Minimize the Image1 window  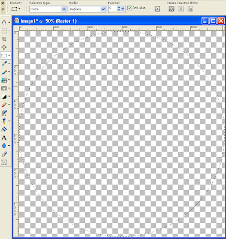205,21
